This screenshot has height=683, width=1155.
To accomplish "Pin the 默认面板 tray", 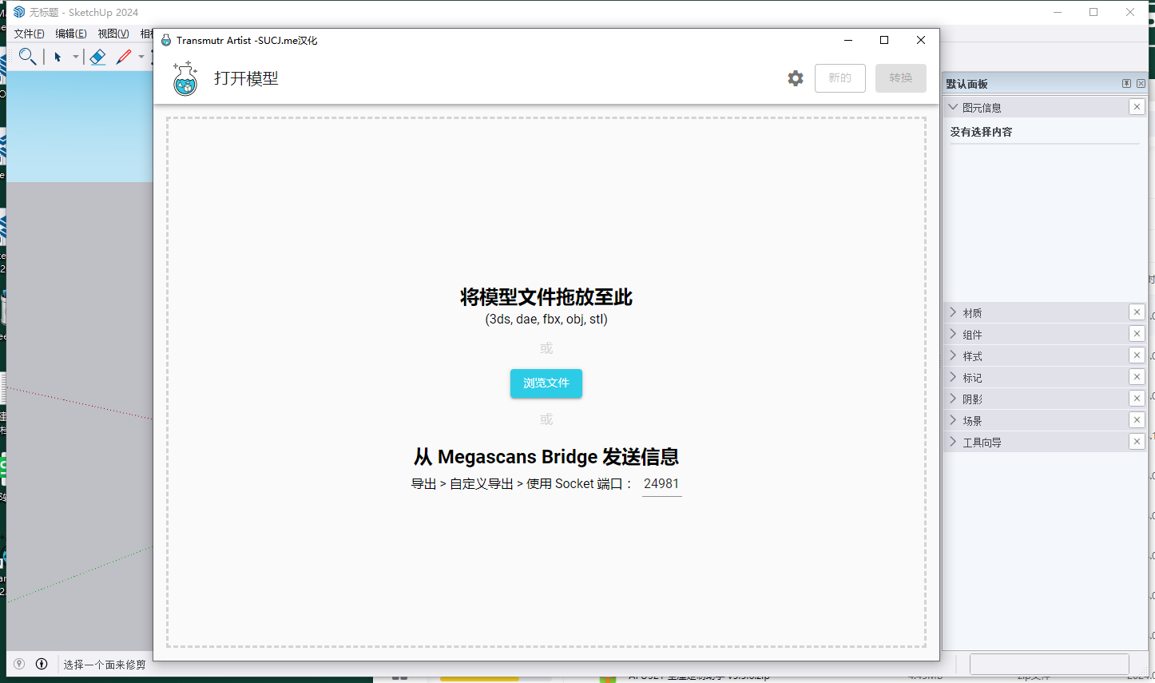I will tap(1126, 84).
